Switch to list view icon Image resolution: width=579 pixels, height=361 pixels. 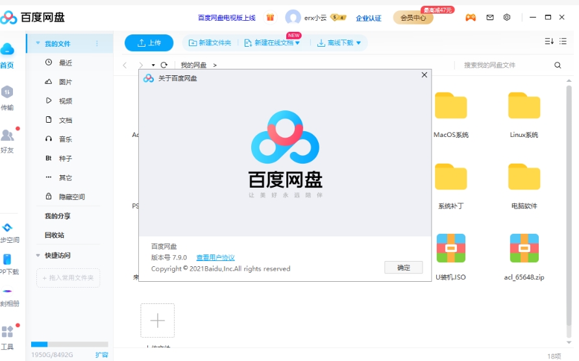(x=563, y=42)
